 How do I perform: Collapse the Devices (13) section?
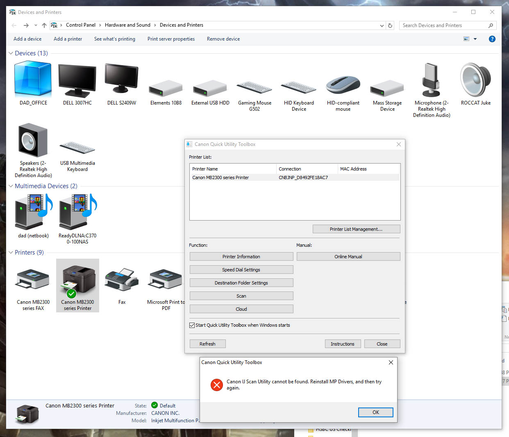click(x=10, y=53)
